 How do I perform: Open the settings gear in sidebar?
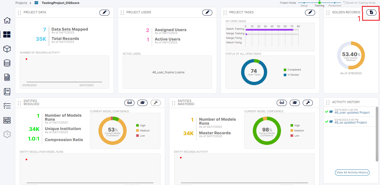tap(7, 134)
